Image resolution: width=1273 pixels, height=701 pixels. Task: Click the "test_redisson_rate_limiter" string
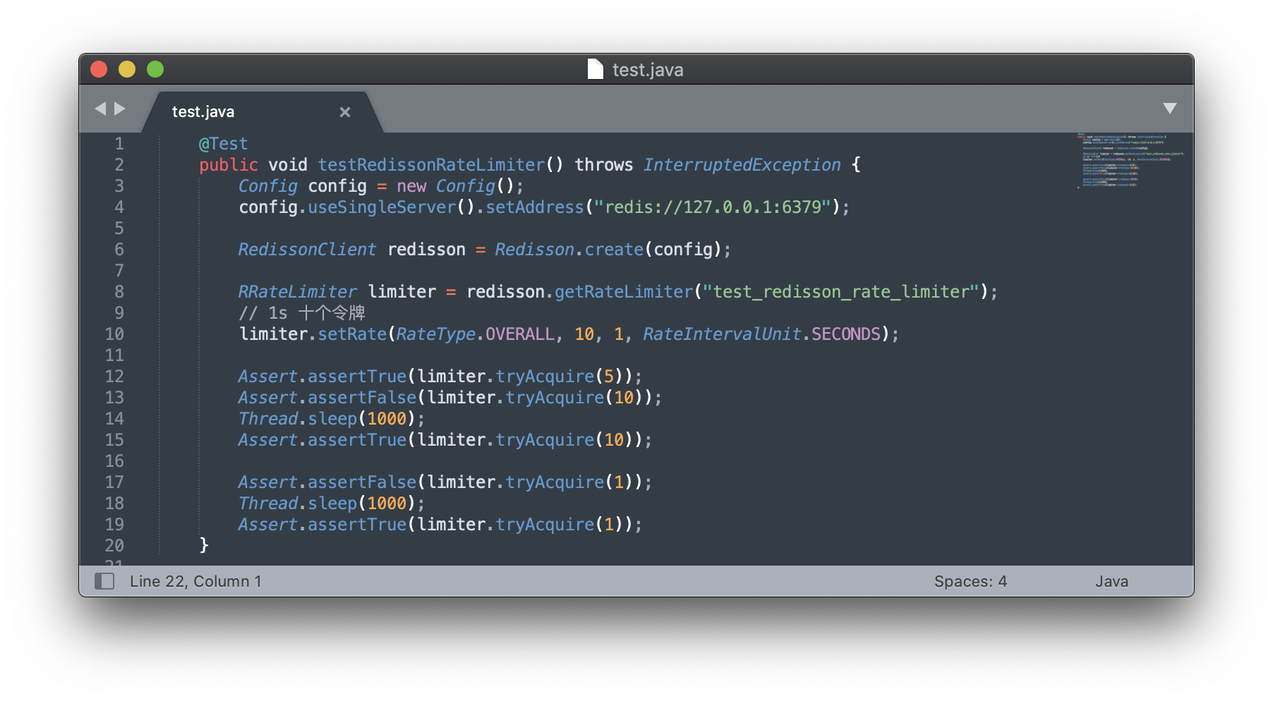(x=841, y=292)
